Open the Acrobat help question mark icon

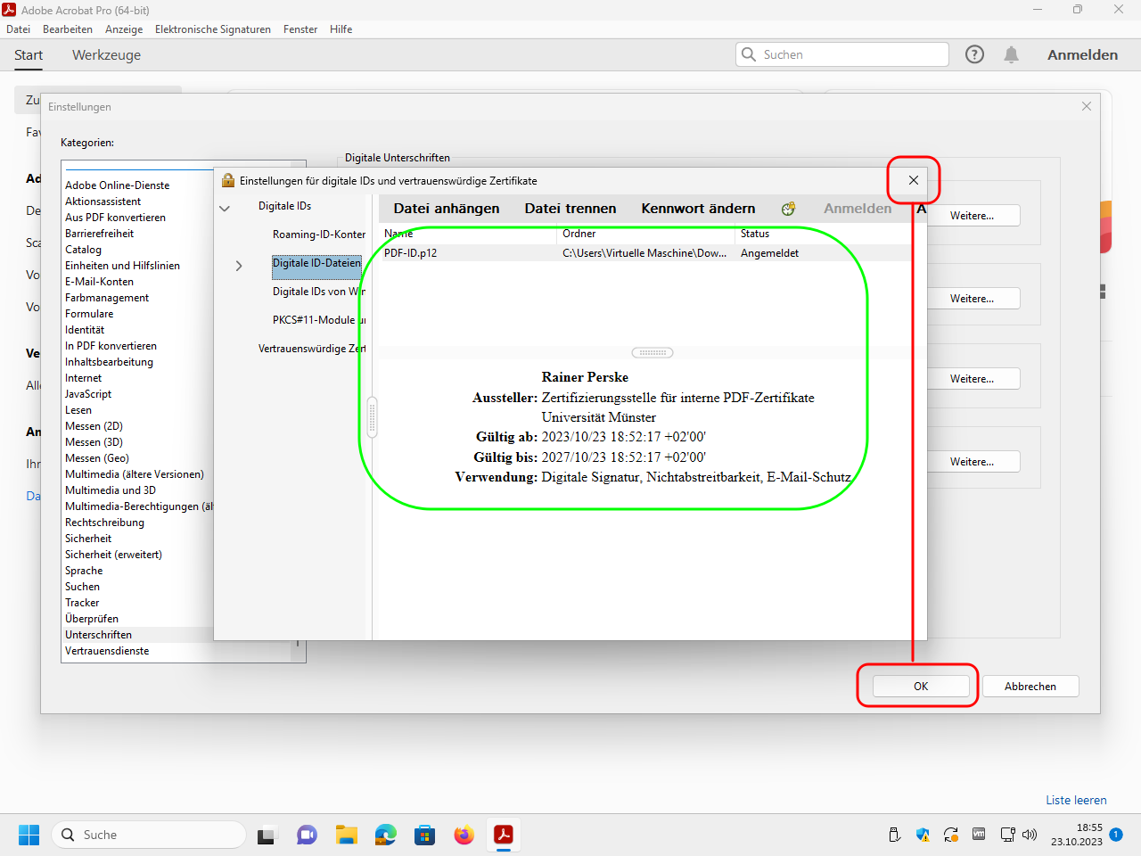[x=974, y=54]
